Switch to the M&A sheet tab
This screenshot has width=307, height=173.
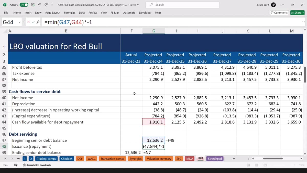(190, 159)
